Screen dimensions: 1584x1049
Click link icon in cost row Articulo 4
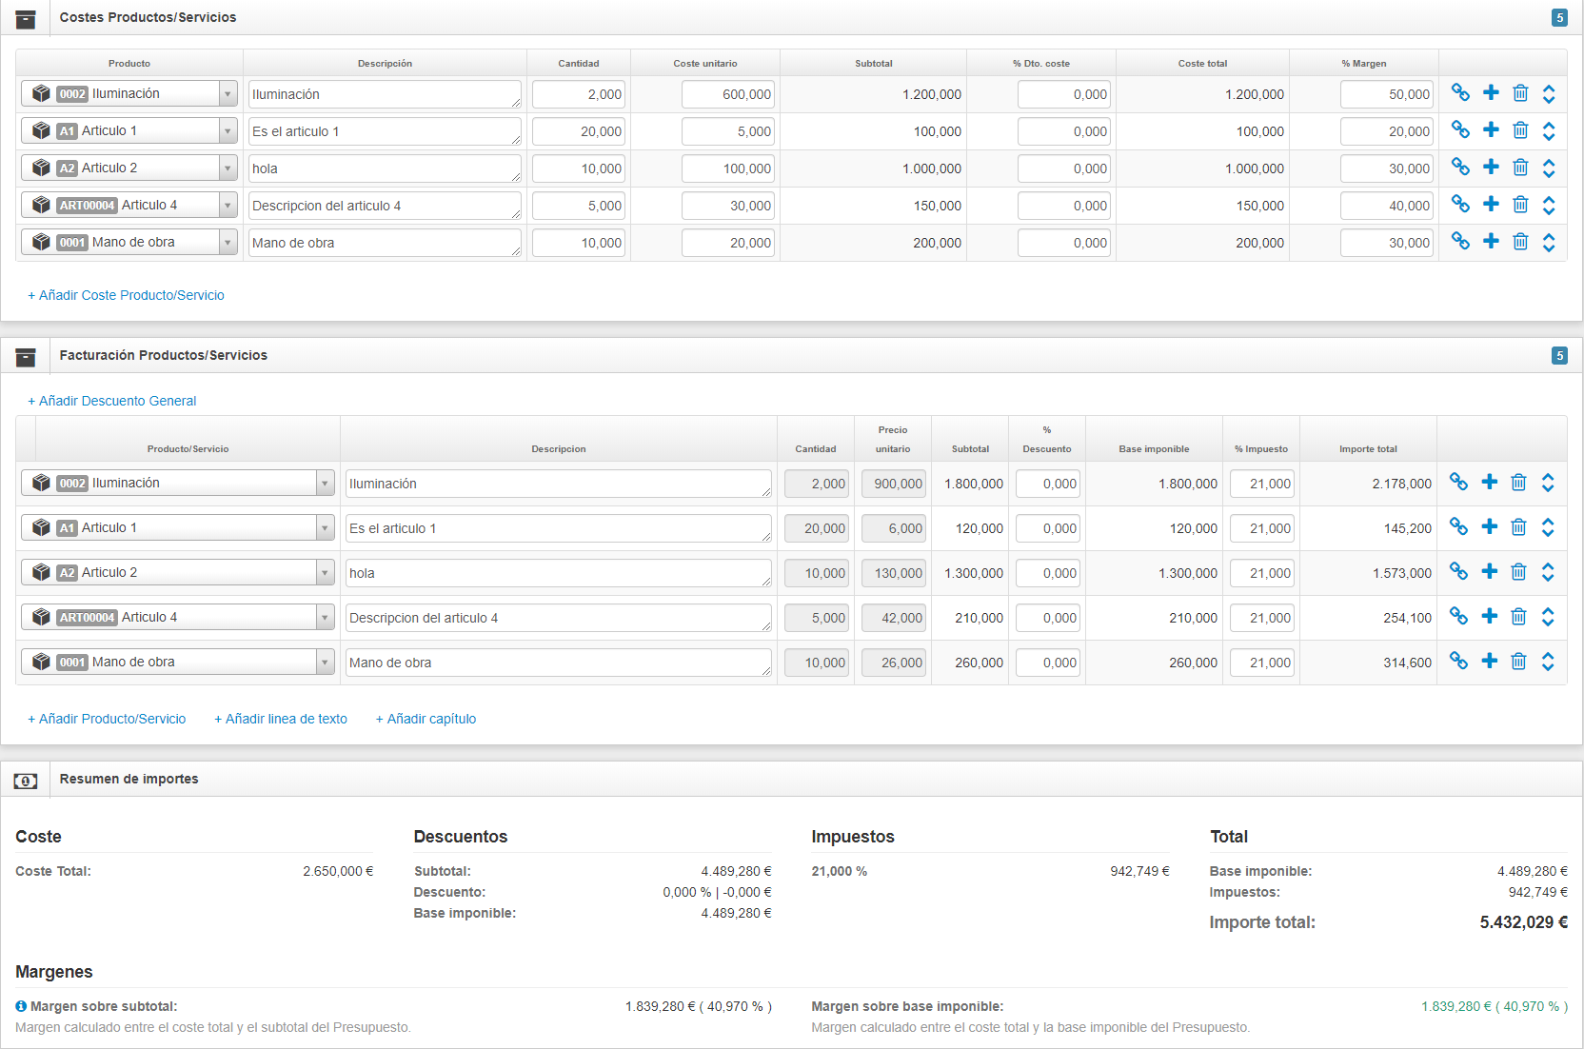click(1460, 205)
